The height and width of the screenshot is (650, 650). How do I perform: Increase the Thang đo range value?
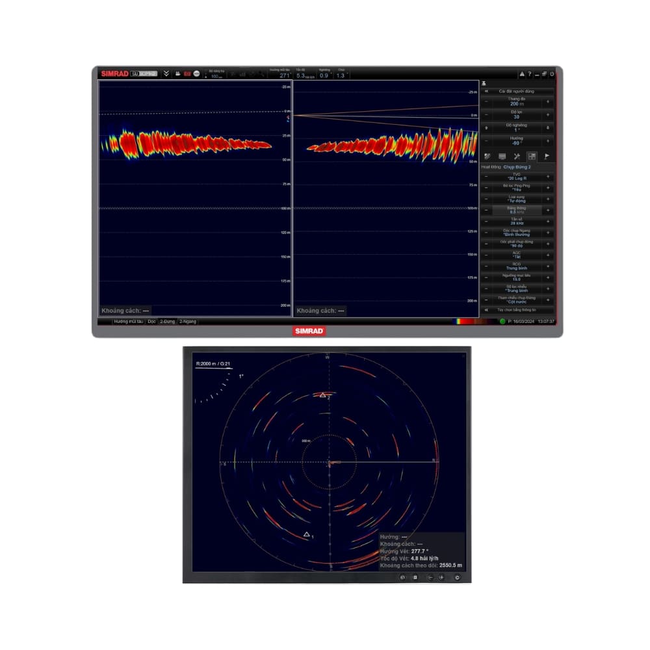click(x=547, y=102)
